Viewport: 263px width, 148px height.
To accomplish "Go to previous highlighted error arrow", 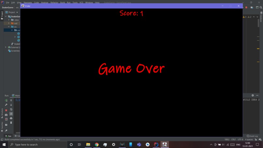I will pos(254,17).
